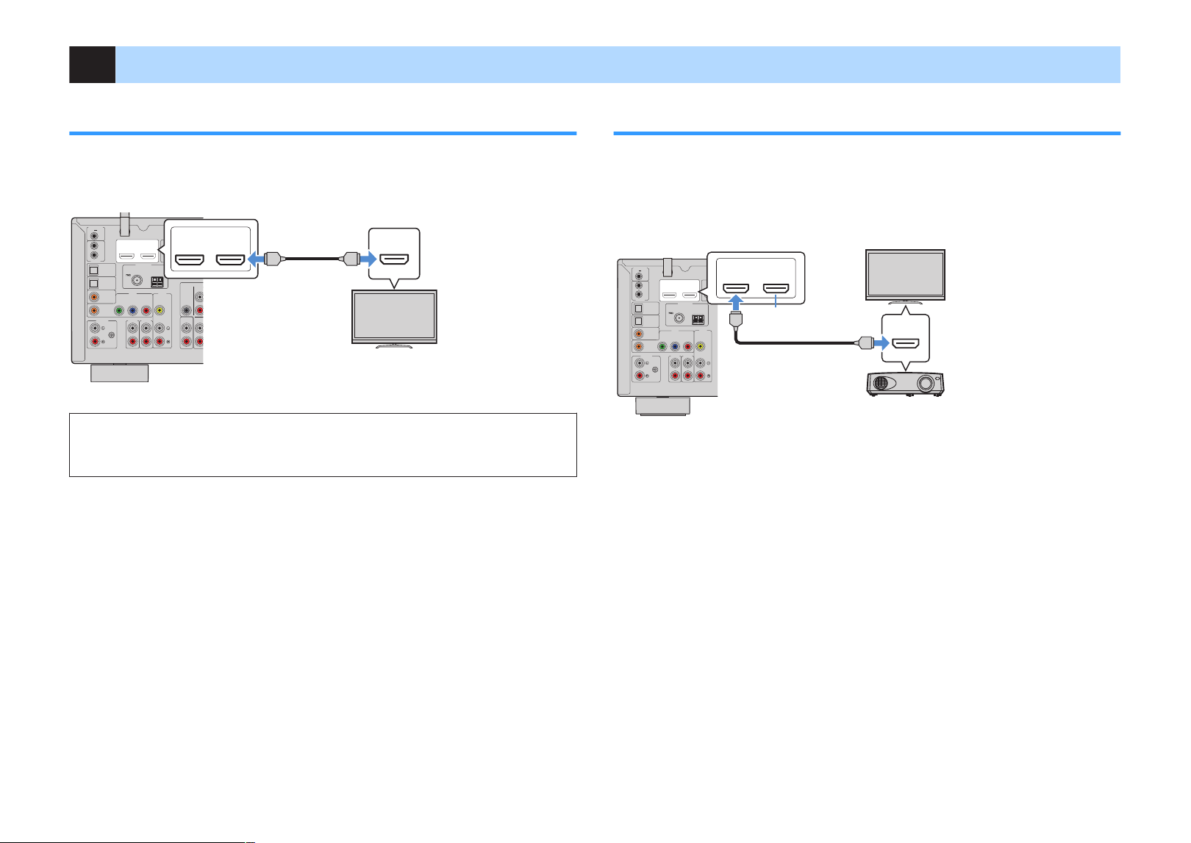Screen dimensions: 1191x843
Task: Click the TV in the left diagram
Action: pos(394,318)
